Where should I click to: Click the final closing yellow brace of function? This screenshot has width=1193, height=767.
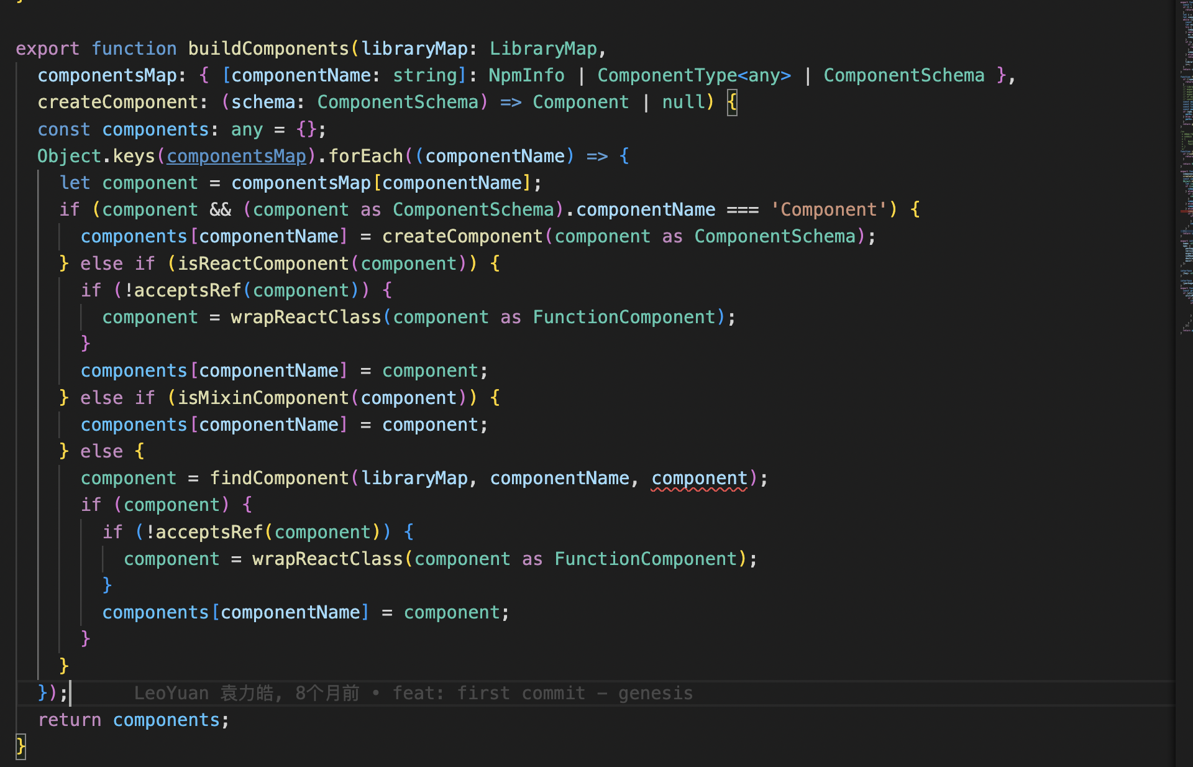click(x=21, y=746)
